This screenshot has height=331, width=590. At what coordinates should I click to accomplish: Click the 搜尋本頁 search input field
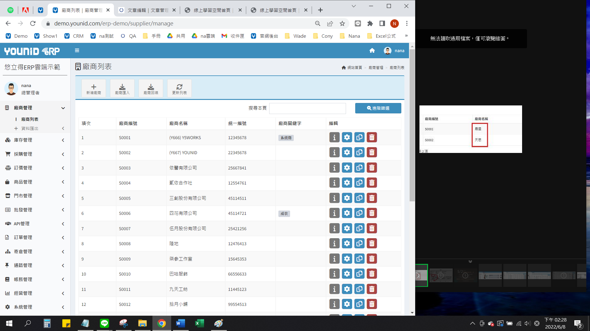[307, 108]
